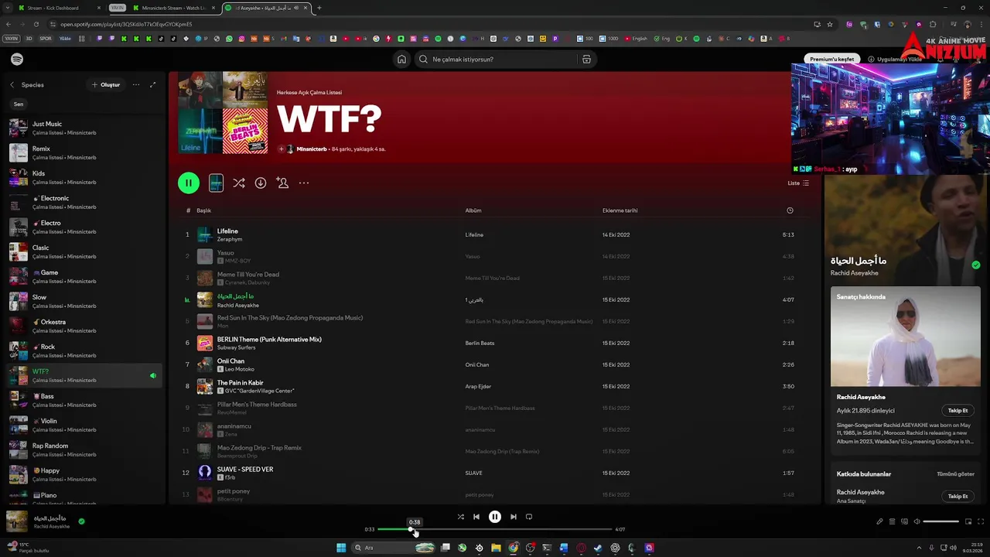Seek on the song progress bar
This screenshot has height=557, width=990.
(495, 529)
